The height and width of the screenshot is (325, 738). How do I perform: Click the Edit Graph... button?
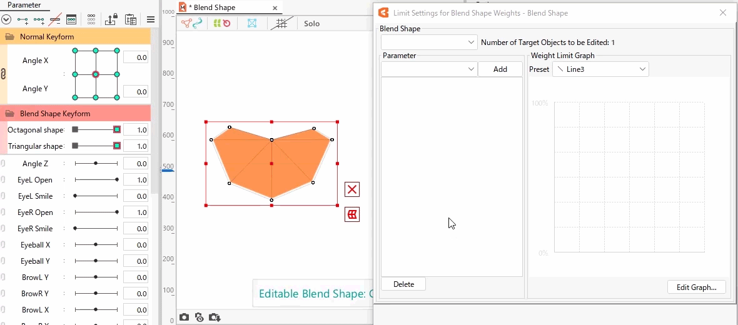point(696,287)
